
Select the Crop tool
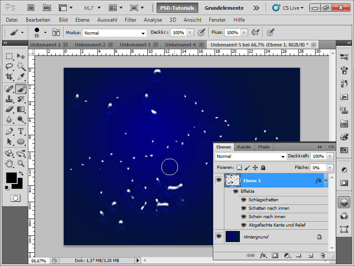pos(9,77)
